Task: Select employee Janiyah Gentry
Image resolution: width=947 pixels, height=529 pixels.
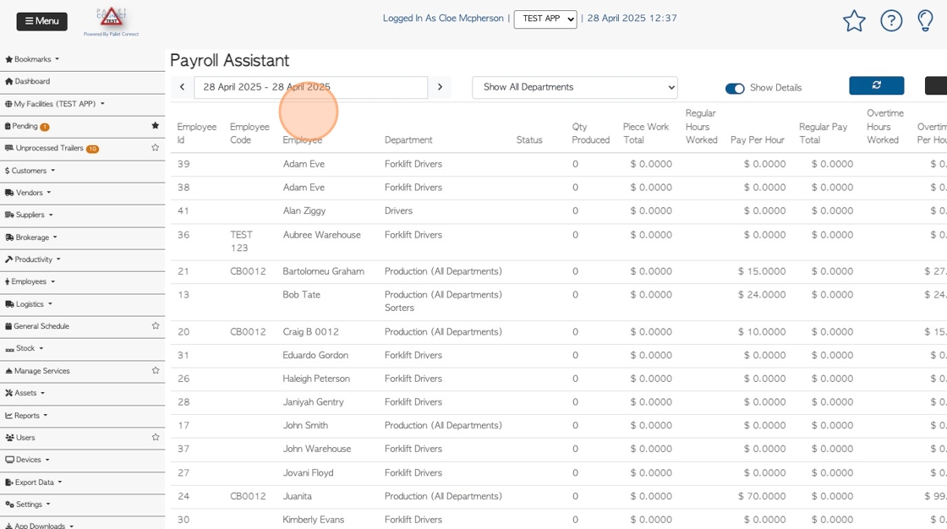Action: [313, 402]
